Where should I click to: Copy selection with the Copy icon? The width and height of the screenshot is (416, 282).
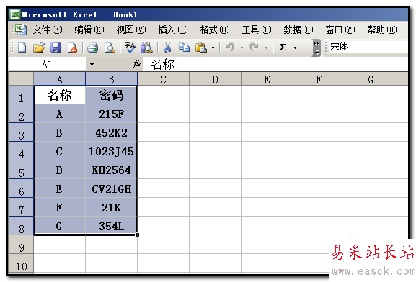(184, 47)
